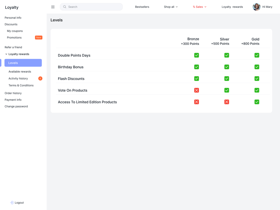The height and width of the screenshot is (210, 280).
Task: Toggle Bronze checkbox for Double Points Days
Action: pyautogui.click(x=196, y=55)
